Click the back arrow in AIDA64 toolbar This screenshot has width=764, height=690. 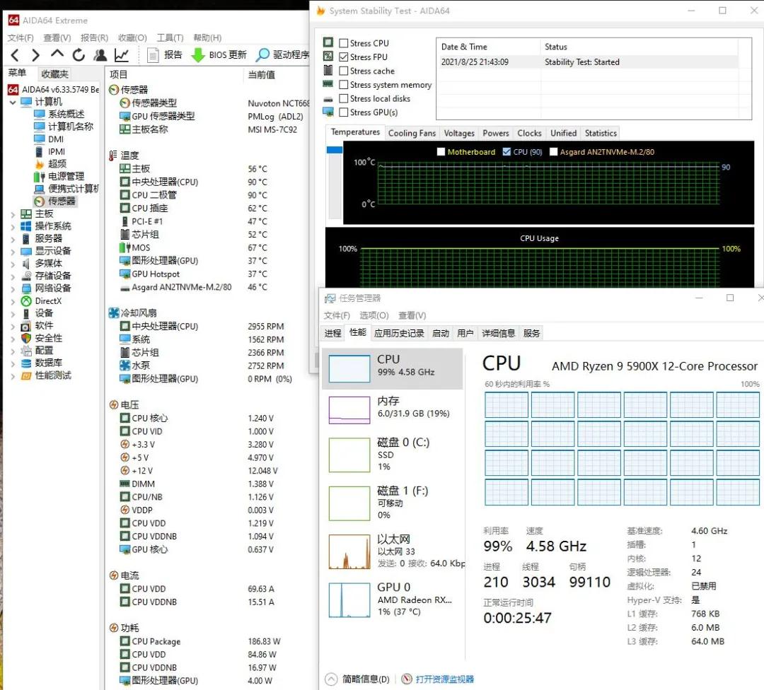pos(14,54)
